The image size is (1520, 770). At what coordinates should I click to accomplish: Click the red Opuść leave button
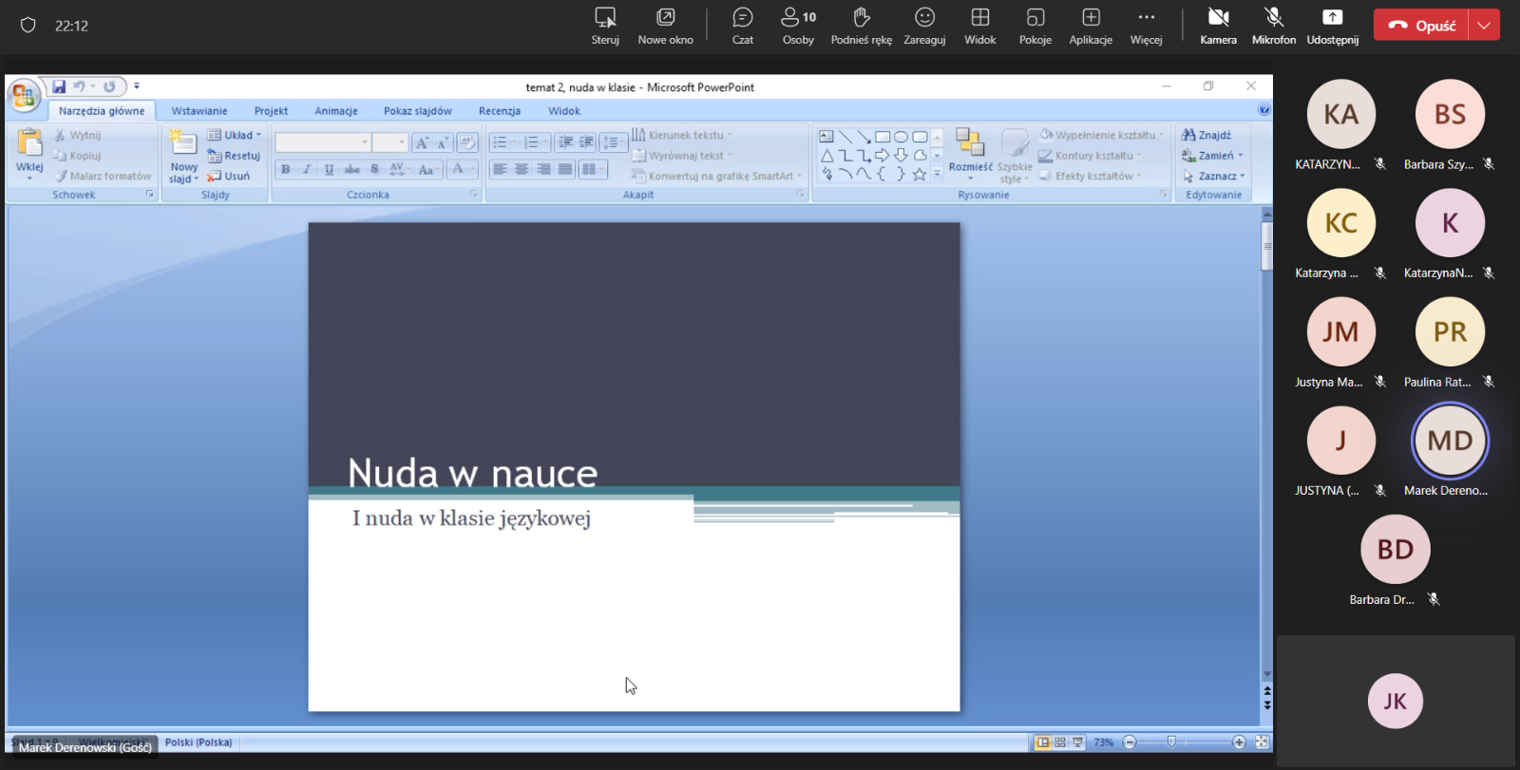[x=1422, y=26]
